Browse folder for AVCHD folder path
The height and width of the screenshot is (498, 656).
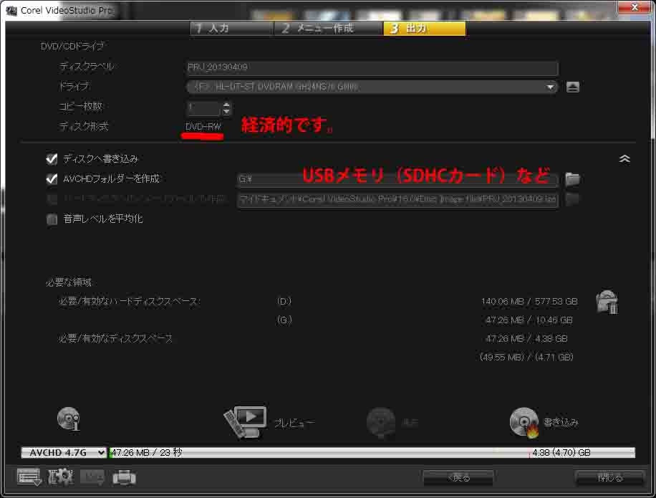(572, 179)
